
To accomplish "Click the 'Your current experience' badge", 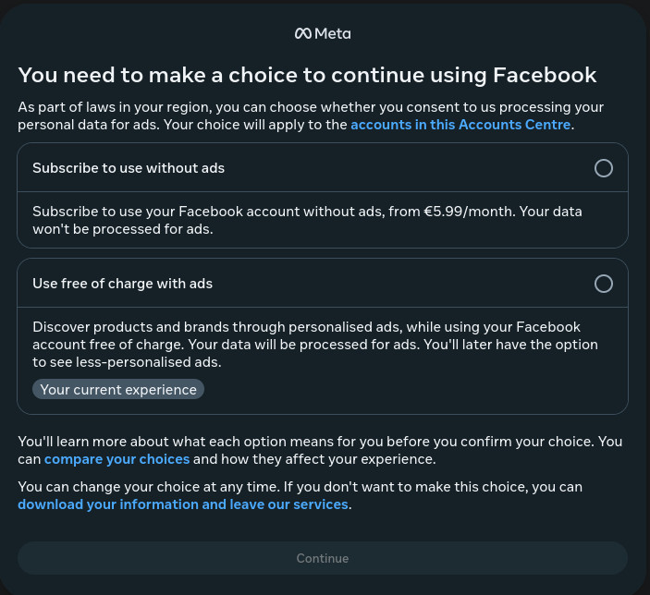I will click(x=118, y=390).
